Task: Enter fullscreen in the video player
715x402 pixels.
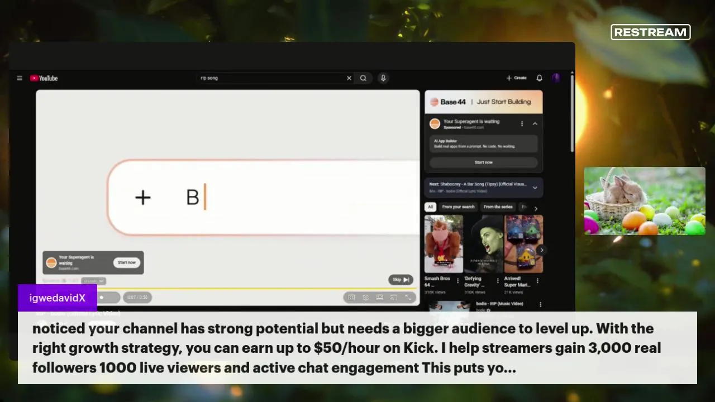Action: [408, 298]
